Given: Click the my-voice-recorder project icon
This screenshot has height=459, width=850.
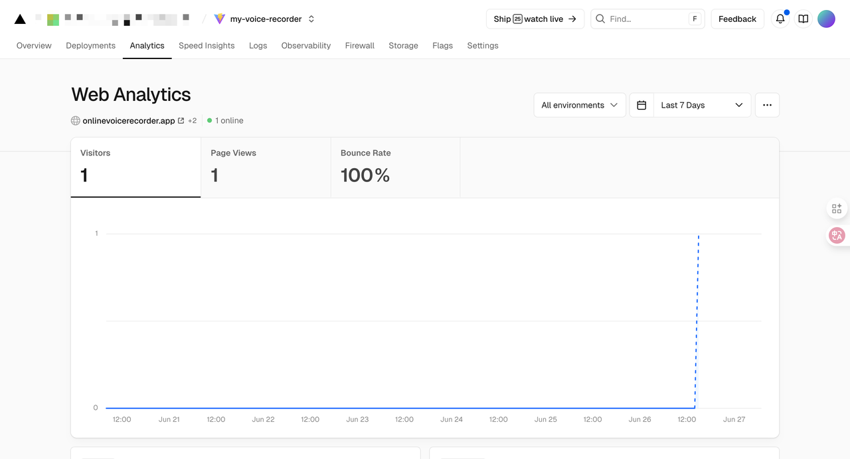Looking at the screenshot, I should click(x=220, y=19).
